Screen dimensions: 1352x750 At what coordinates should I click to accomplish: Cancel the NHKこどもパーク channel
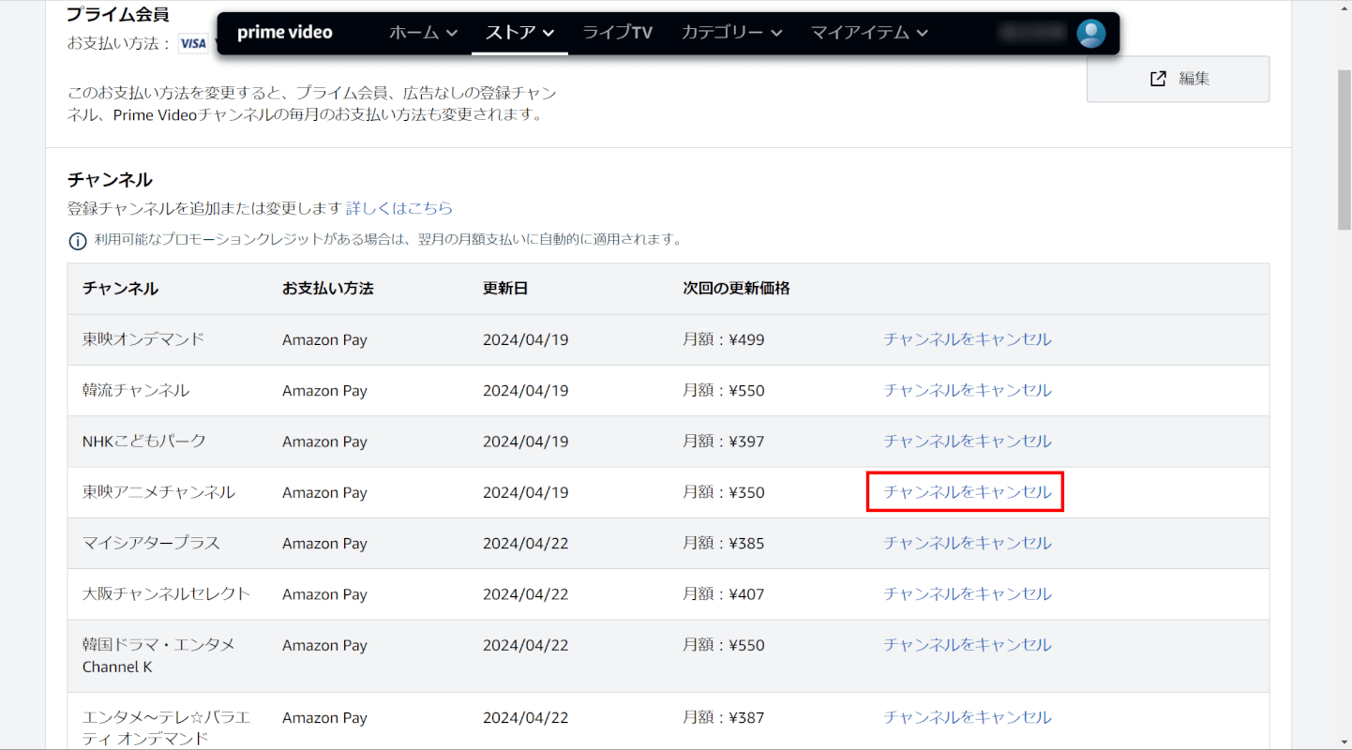(x=968, y=441)
